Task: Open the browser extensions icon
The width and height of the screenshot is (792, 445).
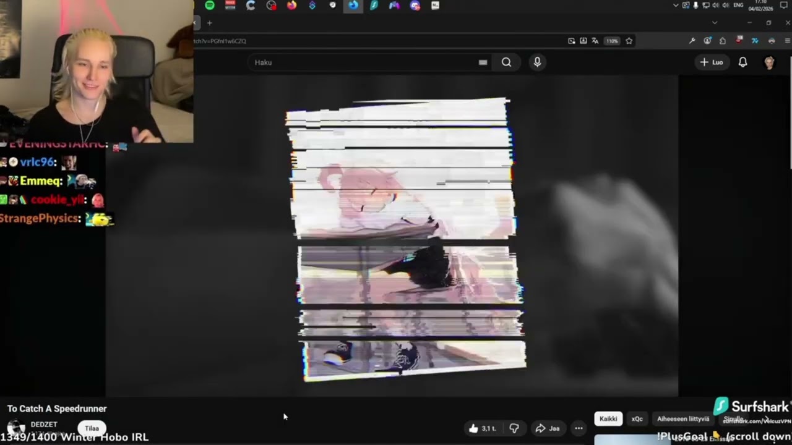Action: coord(722,41)
